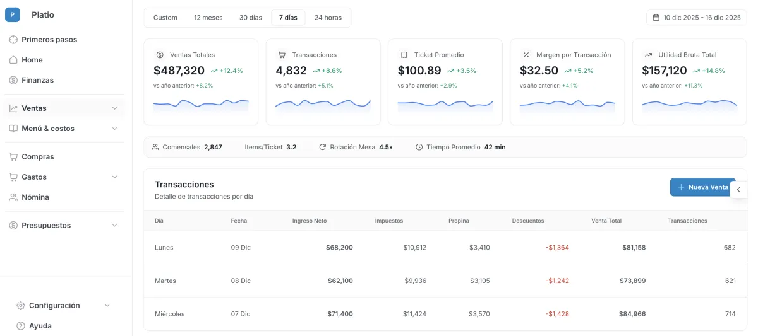Click the Rotación Mesa refresh icon
The height and width of the screenshot is (336, 758).
tap(323, 147)
